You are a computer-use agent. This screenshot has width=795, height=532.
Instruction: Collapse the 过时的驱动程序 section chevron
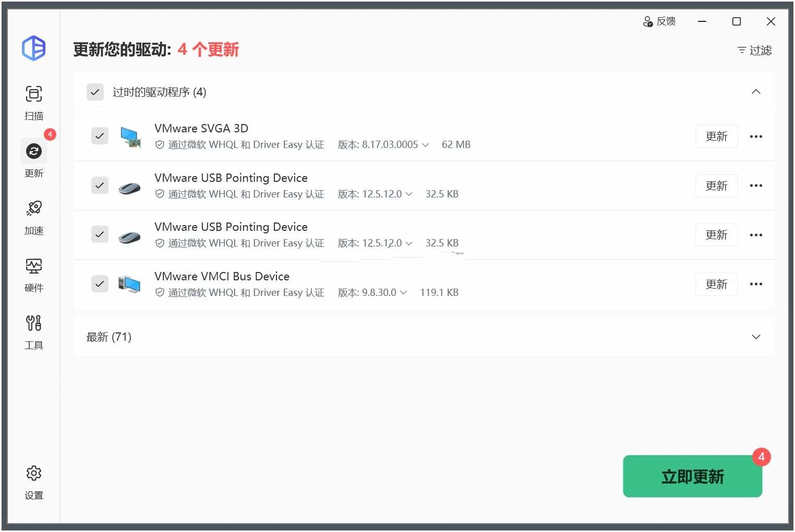[x=756, y=92]
